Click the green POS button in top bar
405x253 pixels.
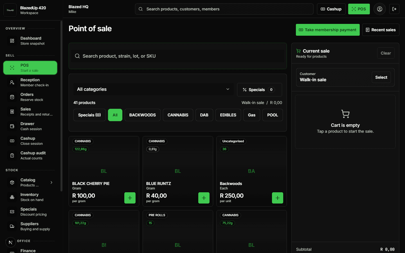coord(359,9)
